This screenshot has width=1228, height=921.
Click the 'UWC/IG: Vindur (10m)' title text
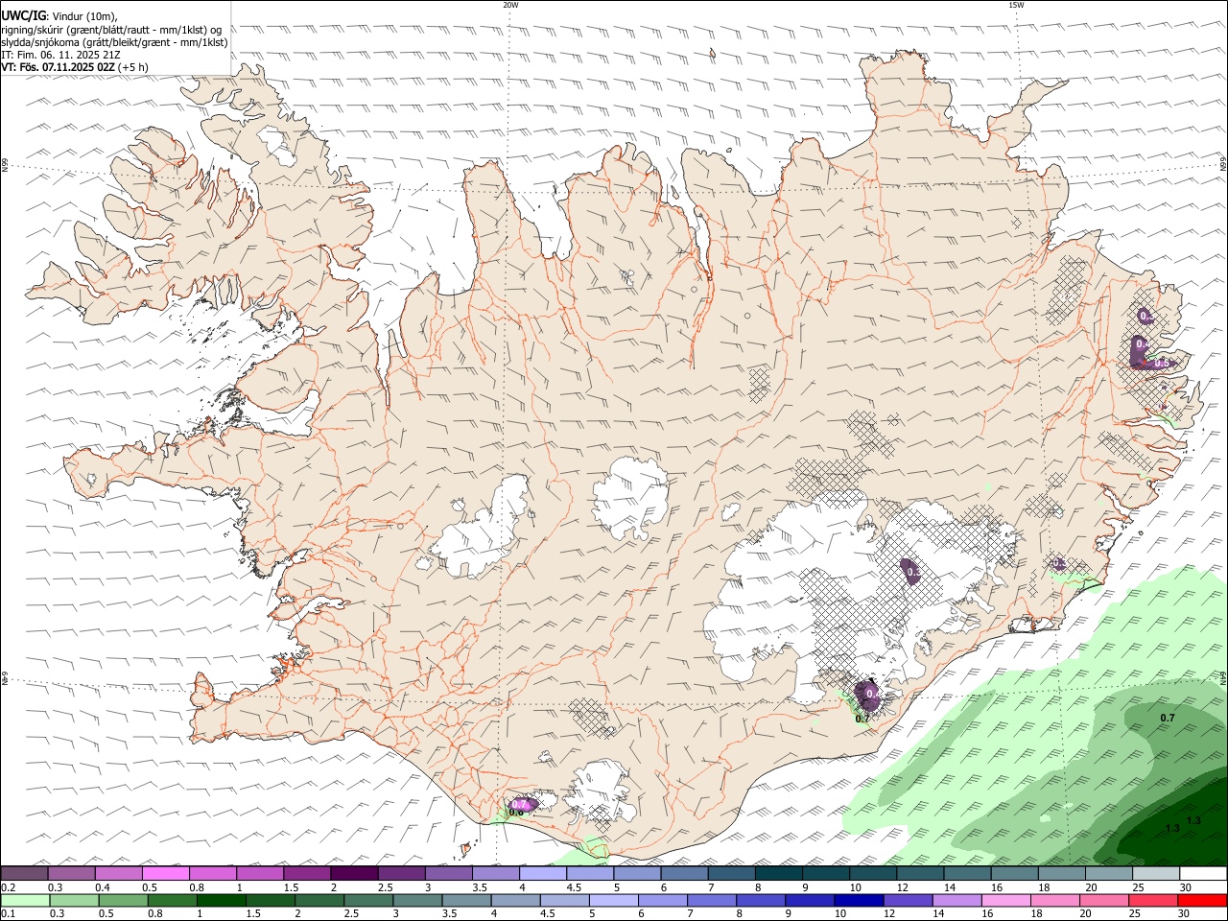point(59,16)
